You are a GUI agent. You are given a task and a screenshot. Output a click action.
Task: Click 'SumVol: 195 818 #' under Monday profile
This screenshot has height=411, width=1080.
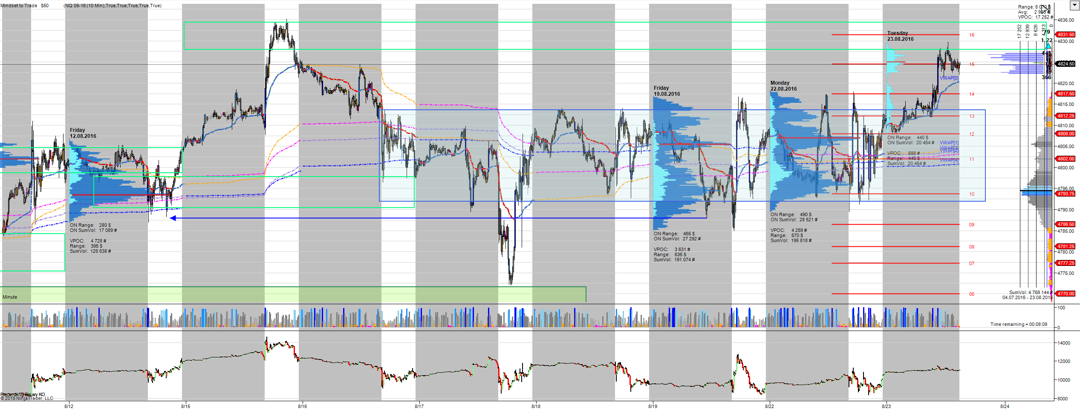point(791,240)
